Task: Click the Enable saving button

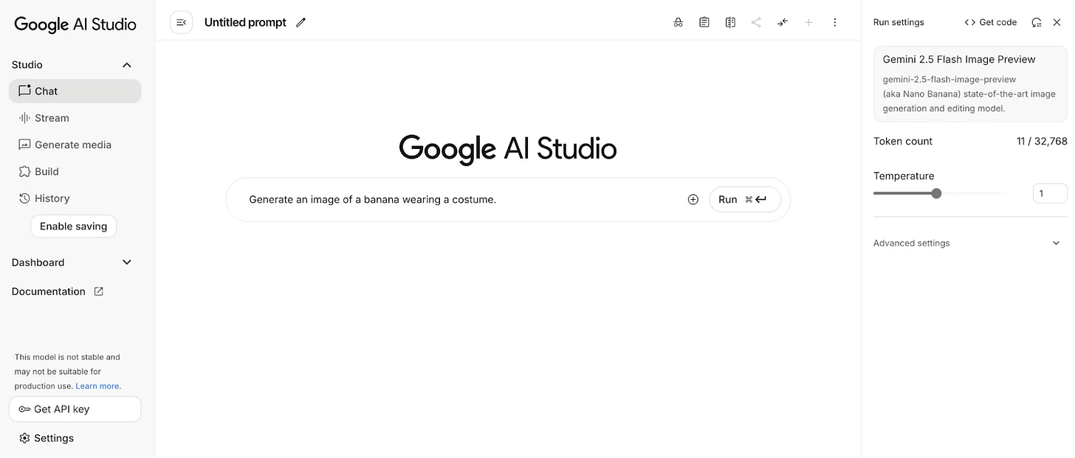Action: 74,226
